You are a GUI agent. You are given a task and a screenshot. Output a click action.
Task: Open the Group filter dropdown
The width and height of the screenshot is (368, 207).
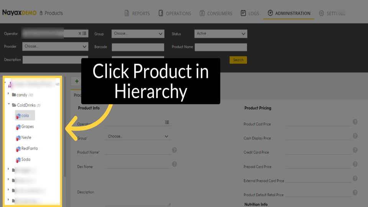(x=138, y=34)
